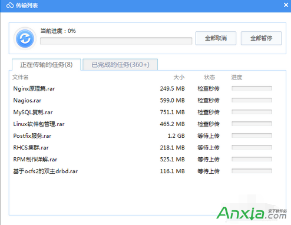Close the 传输列表 window

286,5
